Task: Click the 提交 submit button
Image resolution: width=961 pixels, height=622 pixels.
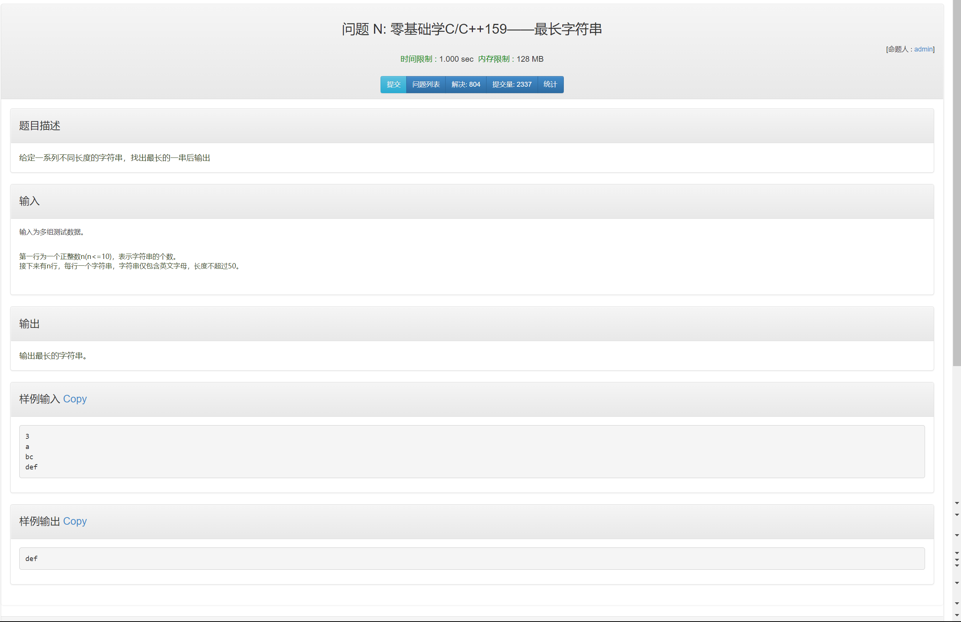Action: (x=393, y=84)
